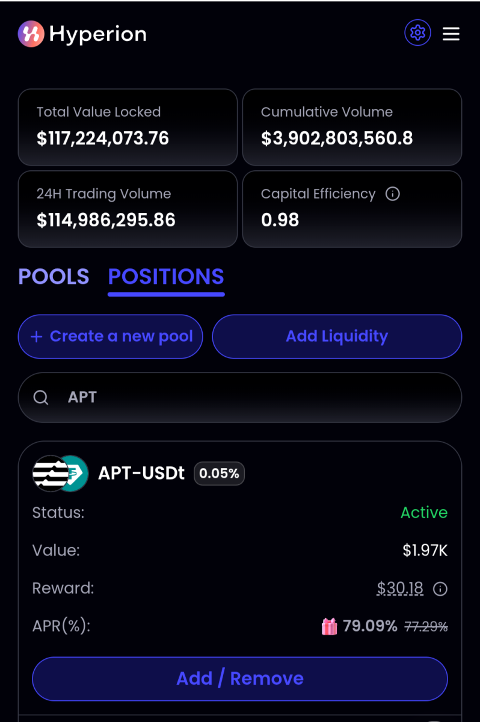
Task: Switch to the POOLS tab
Action: point(54,277)
